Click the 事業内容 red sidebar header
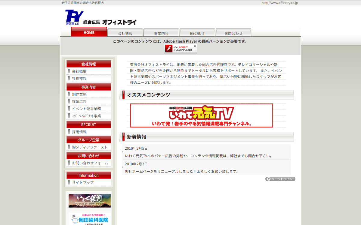The image size is (361, 225). (x=89, y=87)
